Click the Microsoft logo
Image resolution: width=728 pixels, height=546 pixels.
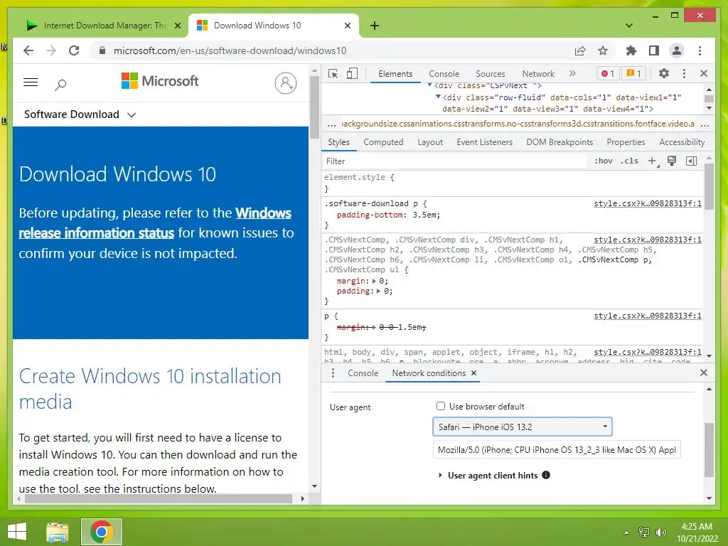(x=160, y=81)
